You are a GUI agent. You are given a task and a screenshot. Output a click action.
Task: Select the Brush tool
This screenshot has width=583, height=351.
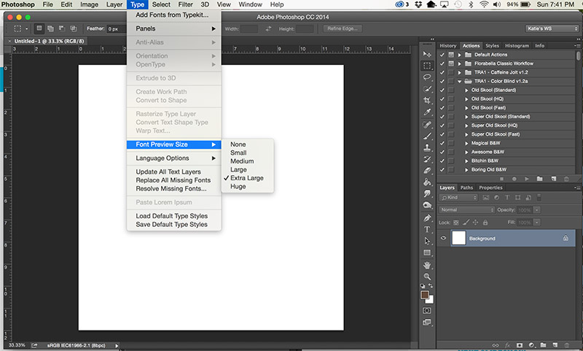pos(427,136)
